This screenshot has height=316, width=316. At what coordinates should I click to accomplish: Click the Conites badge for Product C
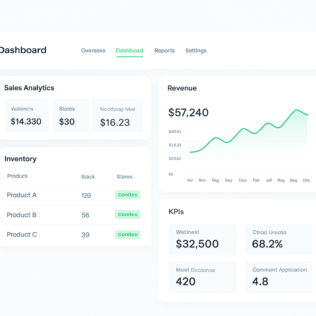point(127,235)
